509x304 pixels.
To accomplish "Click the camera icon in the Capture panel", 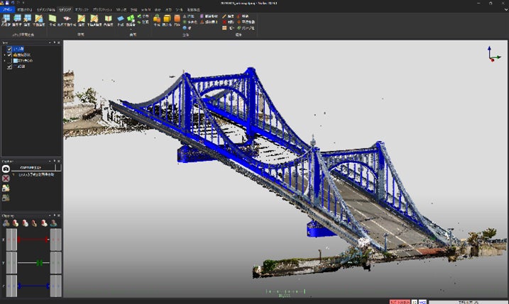I will tap(6, 169).
